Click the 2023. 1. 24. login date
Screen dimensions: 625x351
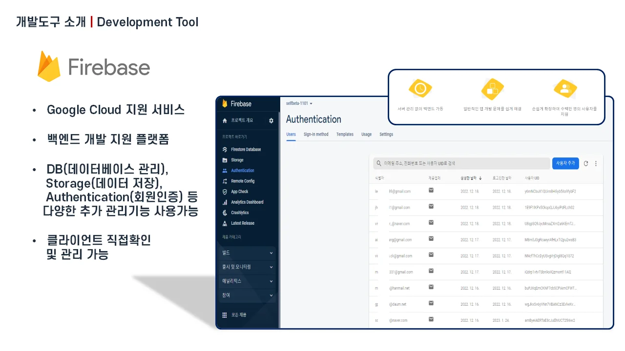coord(501,320)
